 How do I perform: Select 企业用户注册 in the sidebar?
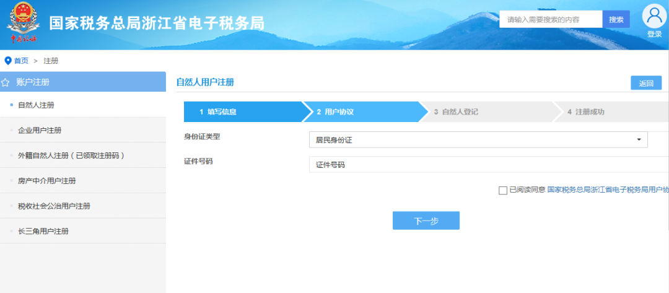(x=83, y=130)
